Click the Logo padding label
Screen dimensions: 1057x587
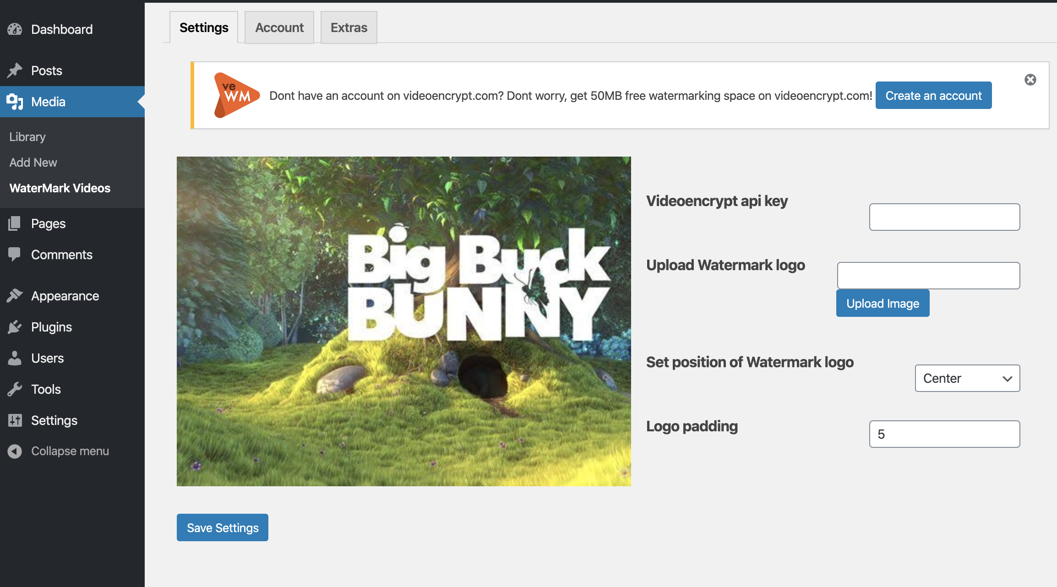tap(692, 426)
